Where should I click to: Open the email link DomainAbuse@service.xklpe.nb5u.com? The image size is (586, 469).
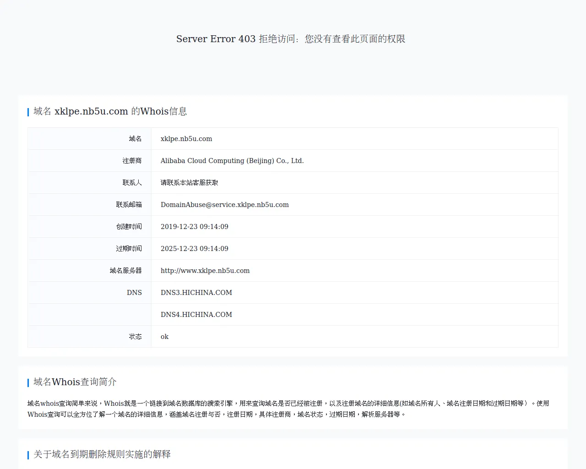tap(224, 205)
